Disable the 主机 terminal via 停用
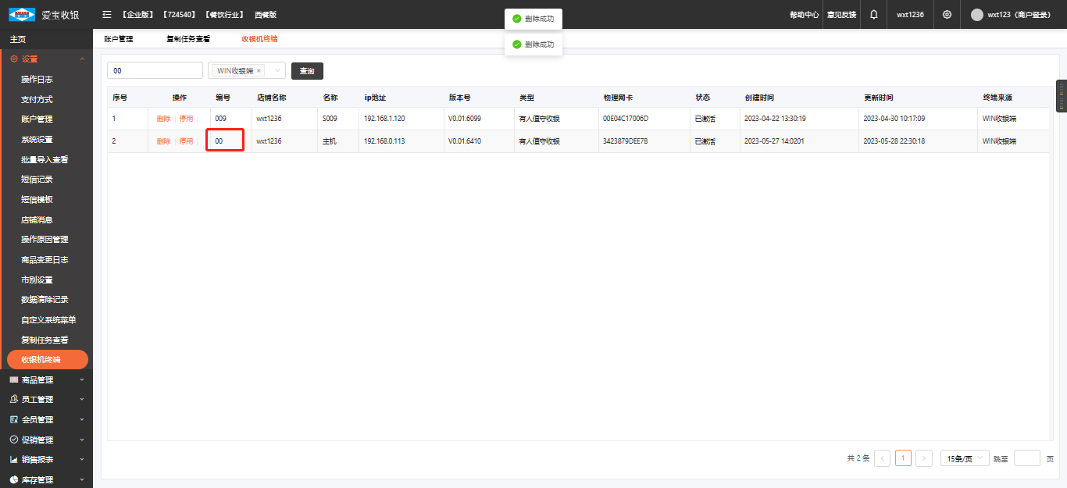This screenshot has height=488, width=1067. (x=186, y=141)
